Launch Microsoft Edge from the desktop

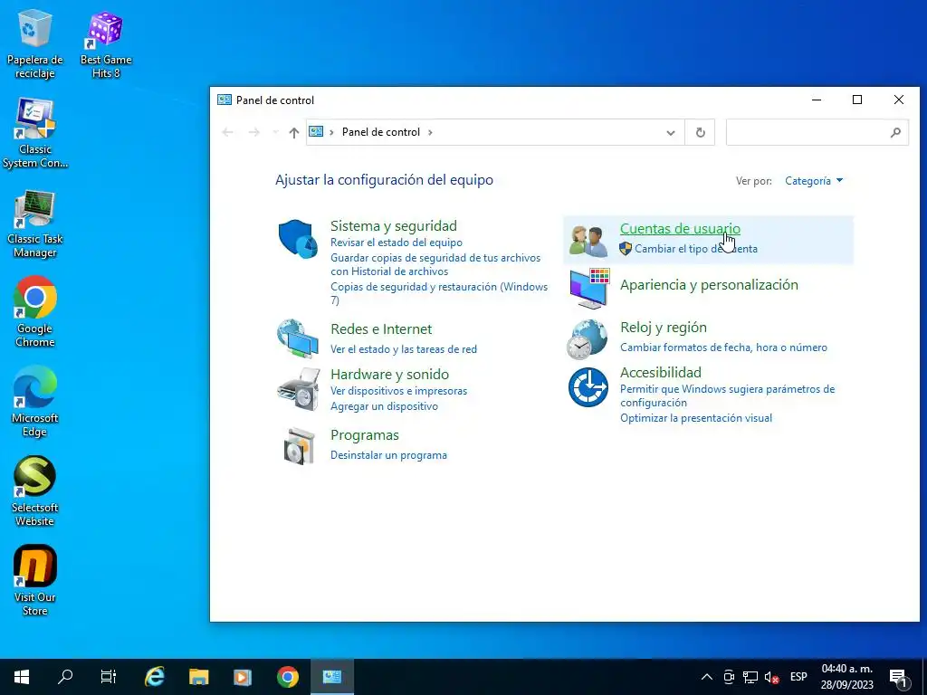click(35, 402)
